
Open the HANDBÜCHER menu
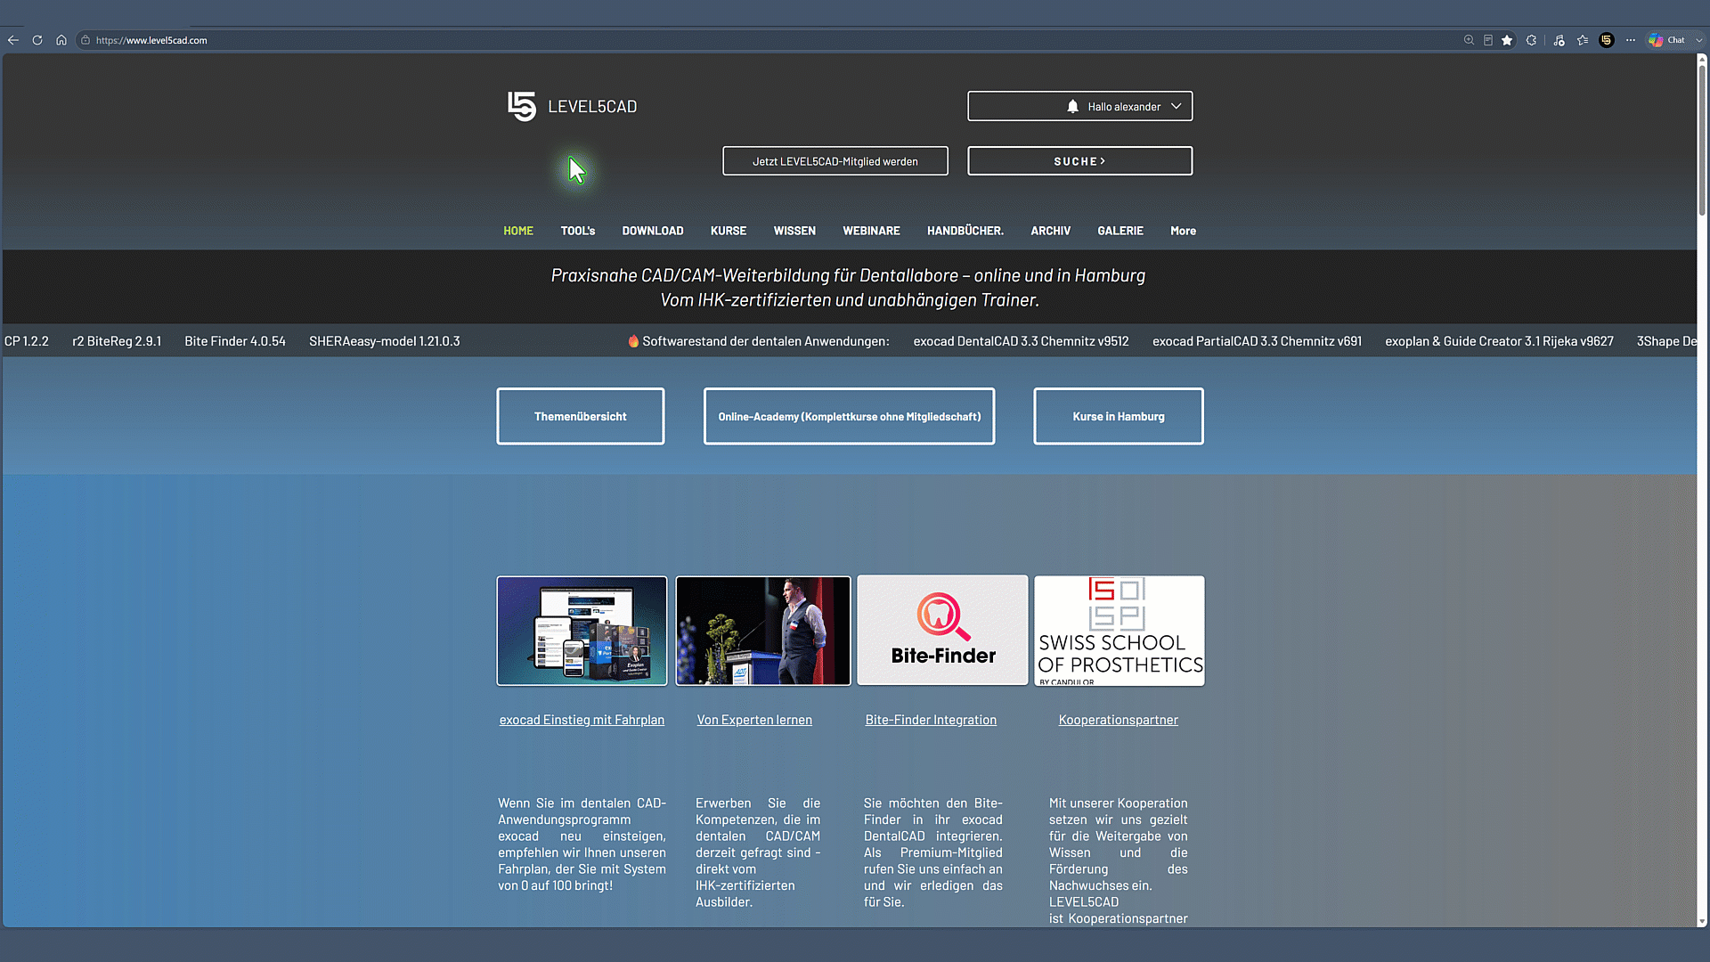coord(965,231)
